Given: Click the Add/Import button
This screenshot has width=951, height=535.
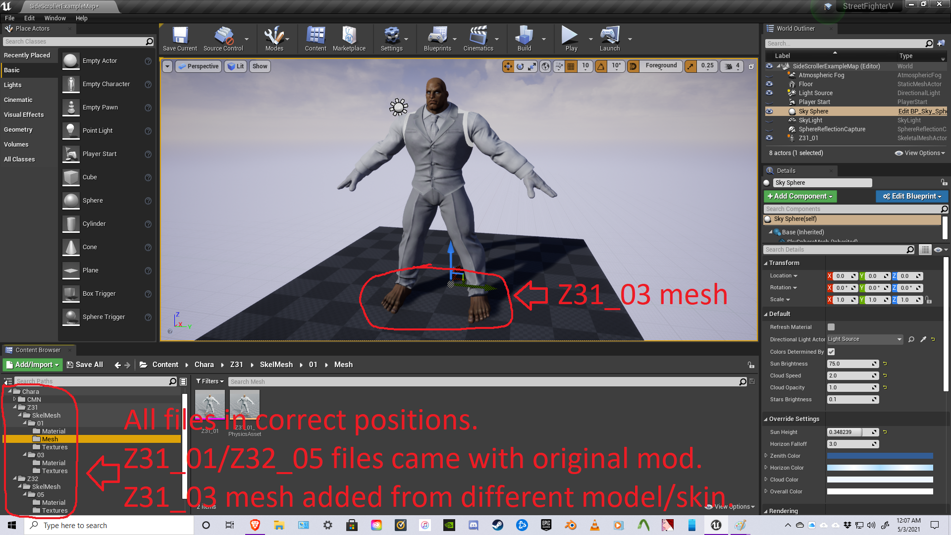Looking at the screenshot, I should point(33,365).
